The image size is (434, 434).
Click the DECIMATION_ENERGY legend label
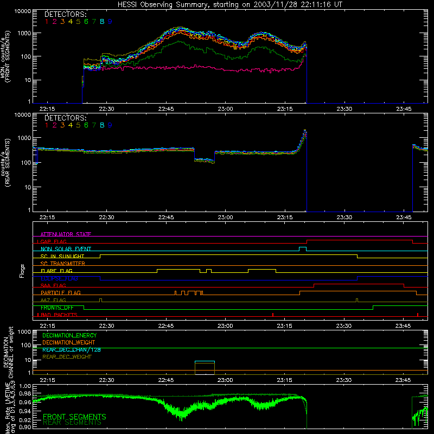click(x=69, y=335)
